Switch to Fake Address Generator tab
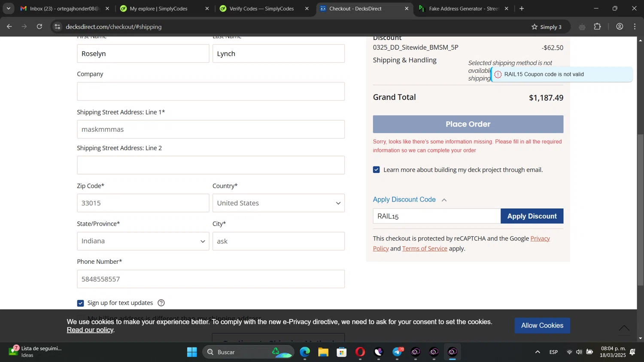 464,9
